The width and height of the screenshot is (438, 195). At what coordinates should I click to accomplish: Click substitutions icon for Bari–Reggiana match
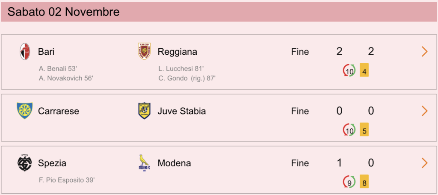click(349, 71)
